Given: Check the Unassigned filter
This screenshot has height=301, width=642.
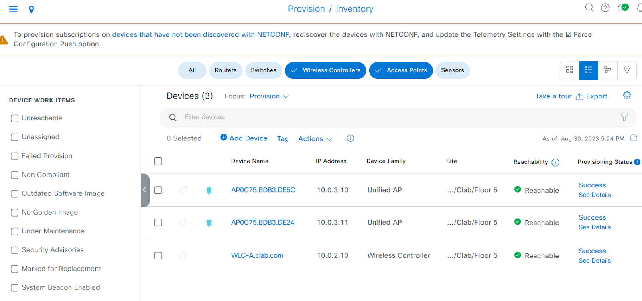Looking at the screenshot, I should [x=15, y=137].
